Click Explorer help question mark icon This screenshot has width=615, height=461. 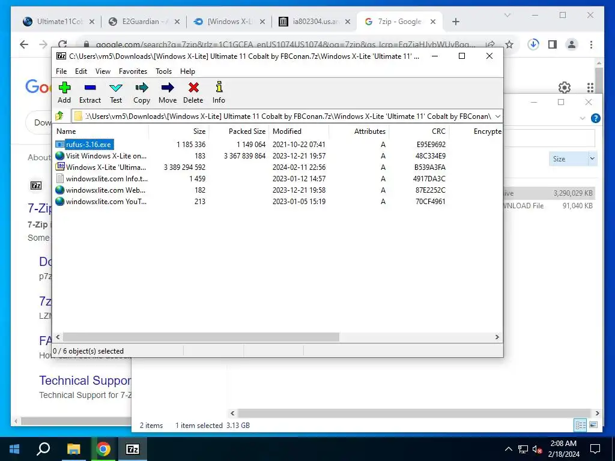pyautogui.click(x=595, y=118)
